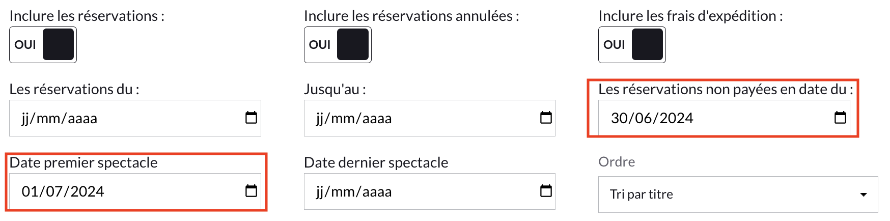Image resolution: width=890 pixels, height=221 pixels.
Task: Open the Ordre dropdown showing Tri par titre
Action: click(x=738, y=195)
